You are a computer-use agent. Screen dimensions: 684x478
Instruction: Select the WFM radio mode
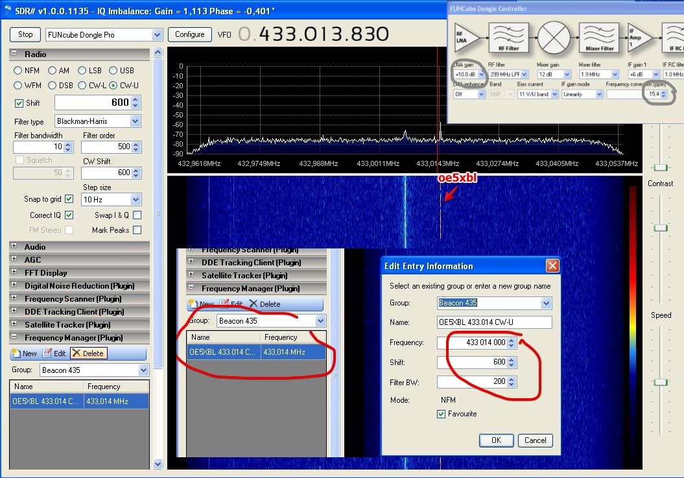(18, 85)
